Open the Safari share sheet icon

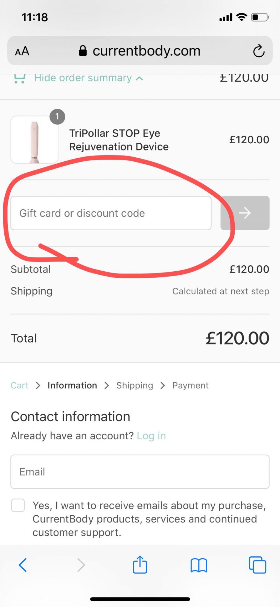coord(140,565)
